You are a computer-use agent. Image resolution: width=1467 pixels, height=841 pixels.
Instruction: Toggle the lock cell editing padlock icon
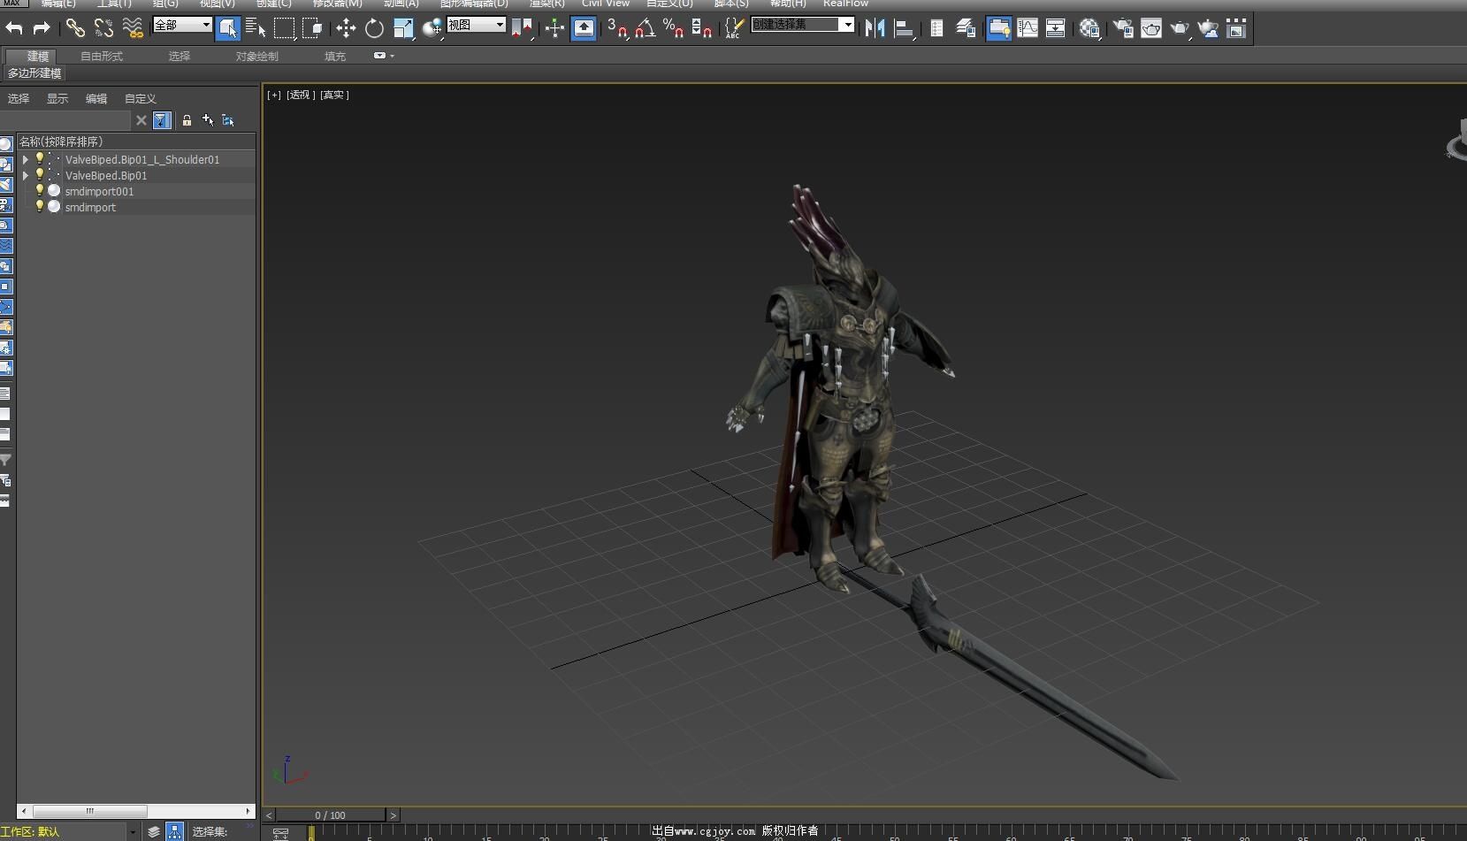[x=187, y=120]
